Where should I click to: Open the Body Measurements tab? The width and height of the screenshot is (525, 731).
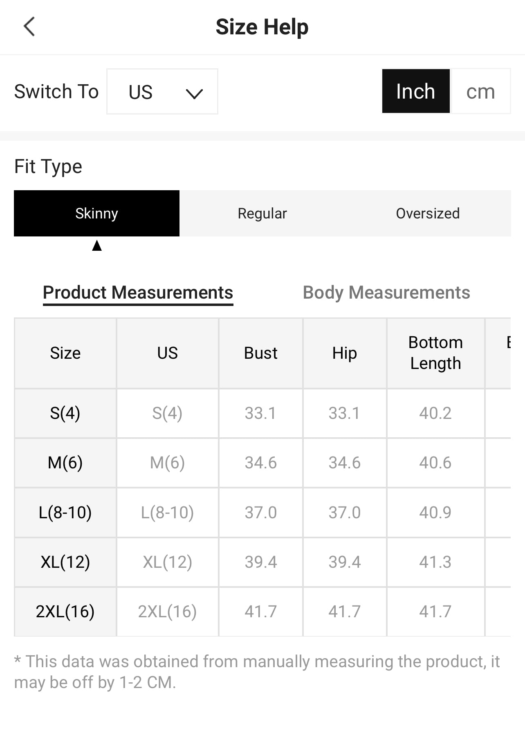coord(386,293)
